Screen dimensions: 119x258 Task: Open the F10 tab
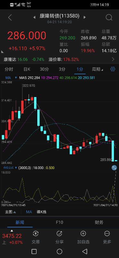click(59, 223)
